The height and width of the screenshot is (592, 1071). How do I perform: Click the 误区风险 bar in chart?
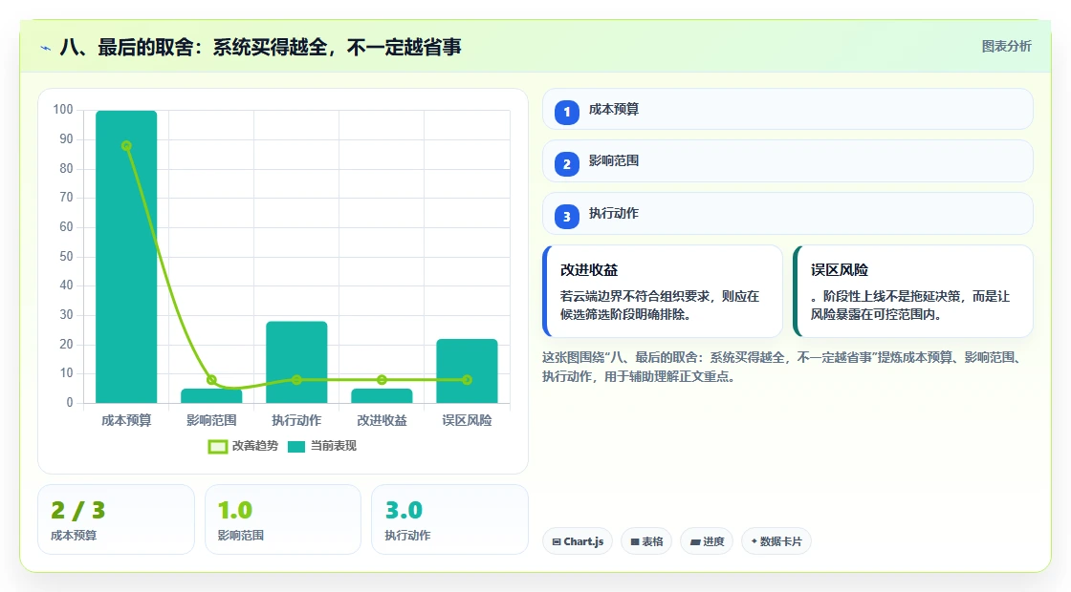point(468,371)
